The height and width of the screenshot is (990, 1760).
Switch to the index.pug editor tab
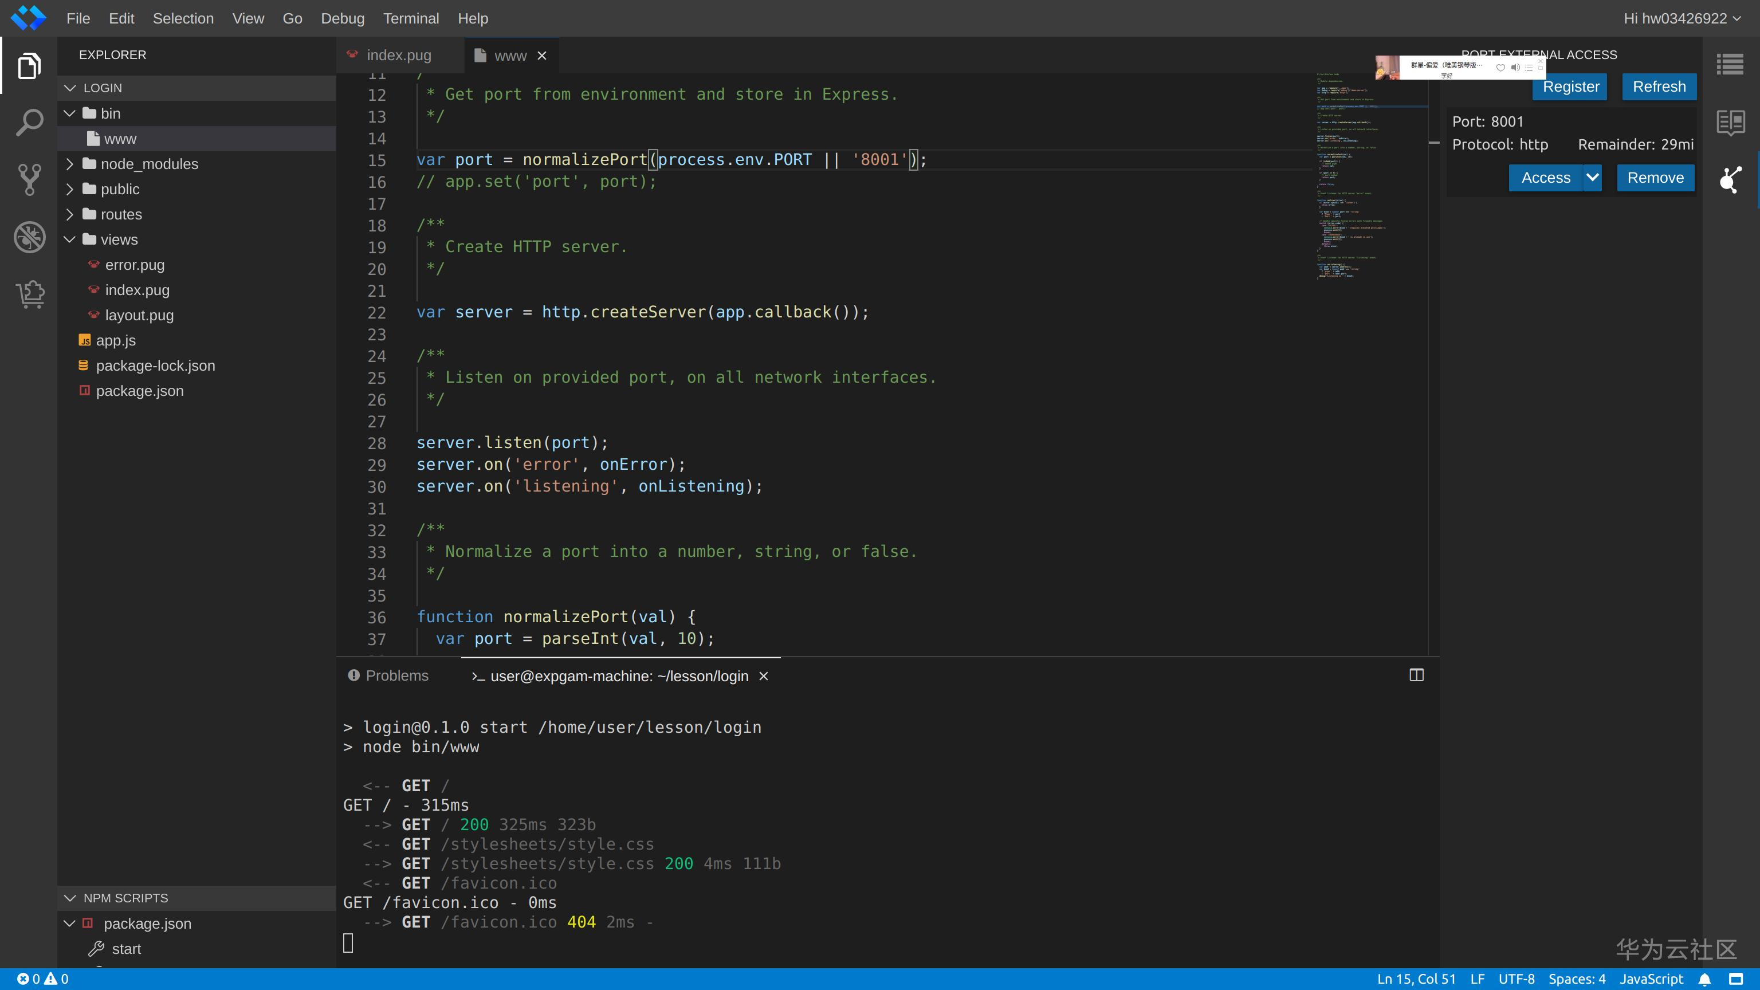(398, 56)
